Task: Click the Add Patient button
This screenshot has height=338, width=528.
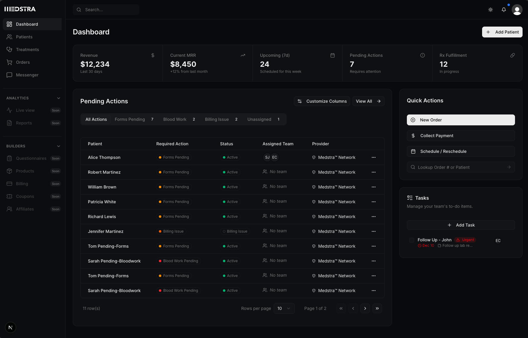Action: click(502, 32)
